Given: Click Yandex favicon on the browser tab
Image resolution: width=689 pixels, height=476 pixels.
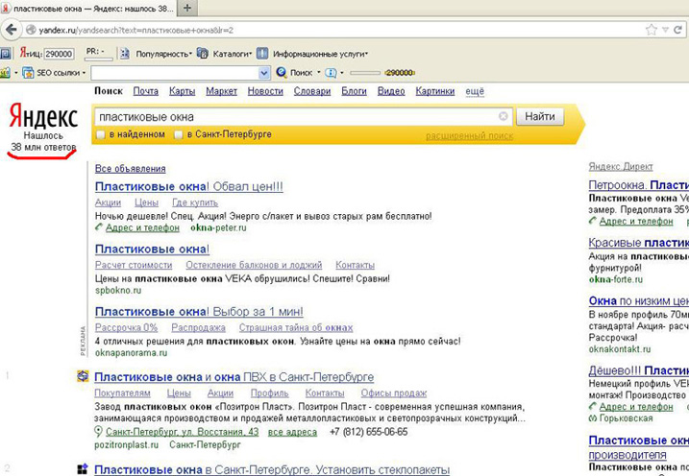Looking at the screenshot, I should pyautogui.click(x=6, y=8).
